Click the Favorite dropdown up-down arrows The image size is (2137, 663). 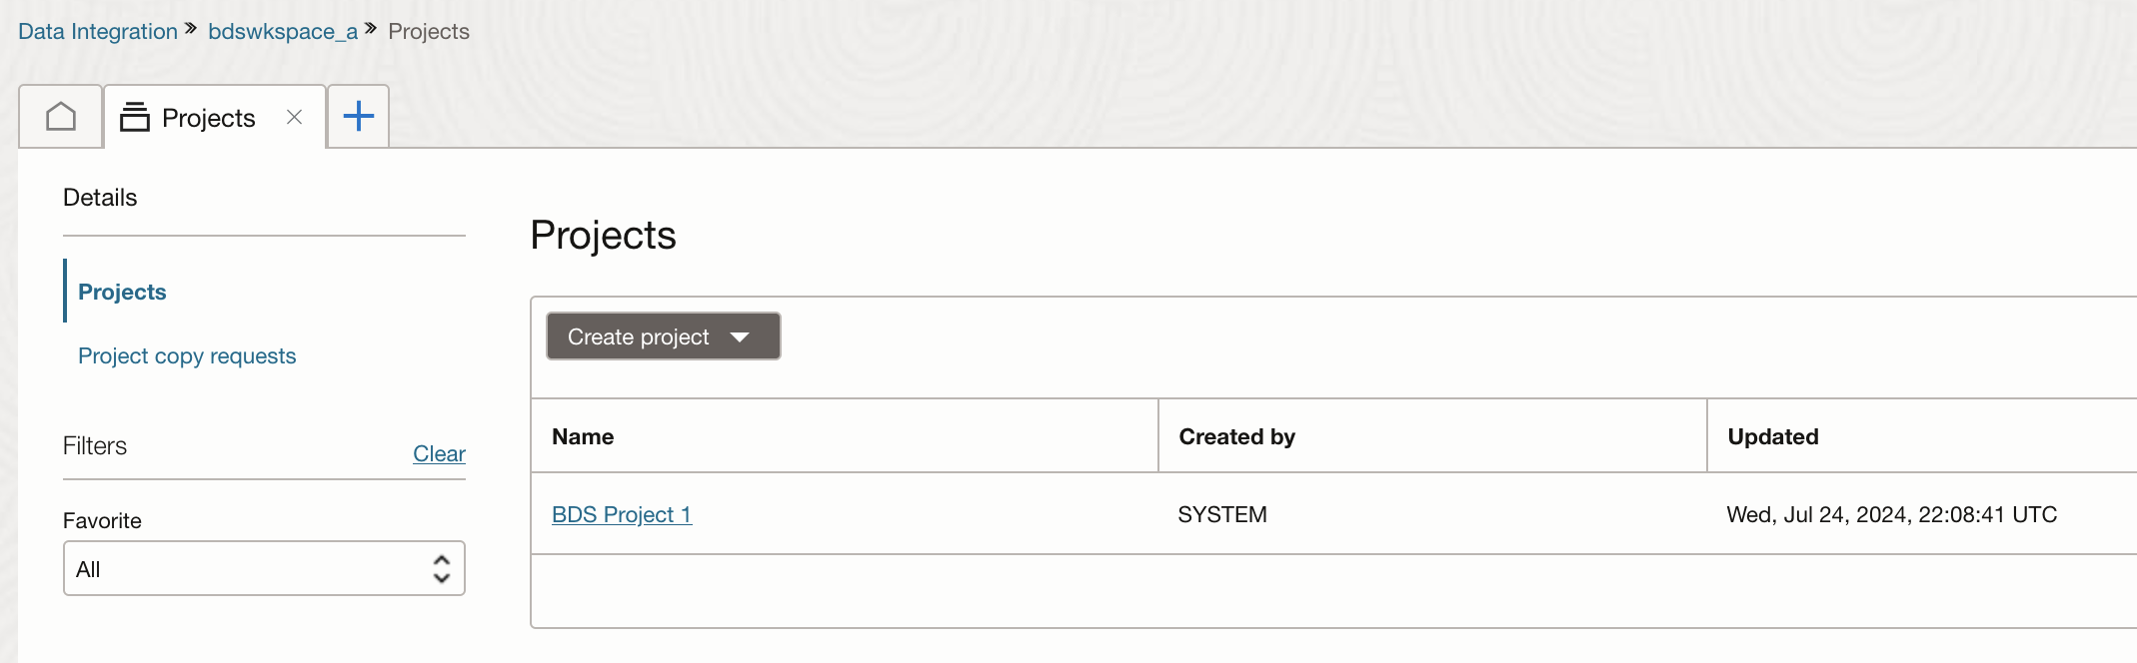click(441, 568)
